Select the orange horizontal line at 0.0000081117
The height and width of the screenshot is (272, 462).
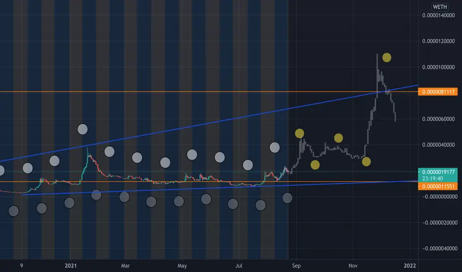click(x=209, y=92)
